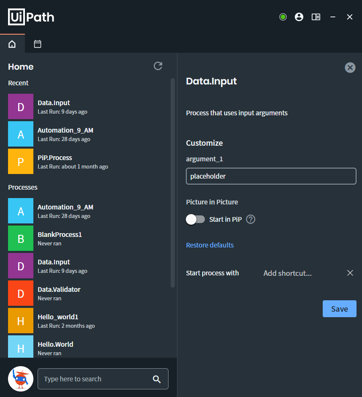The width and height of the screenshot is (362, 397).
Task: Select the PiP.Process name text
Action: pos(55,158)
